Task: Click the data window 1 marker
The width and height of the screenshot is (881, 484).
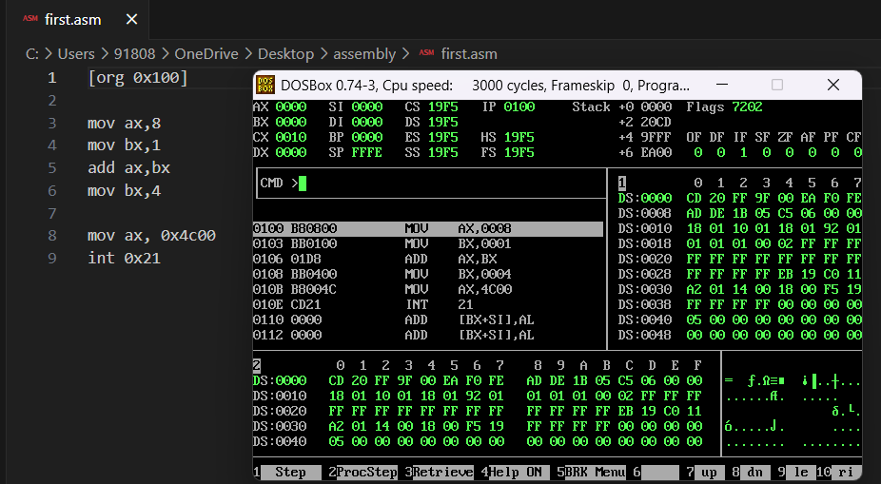Action: 622,183
